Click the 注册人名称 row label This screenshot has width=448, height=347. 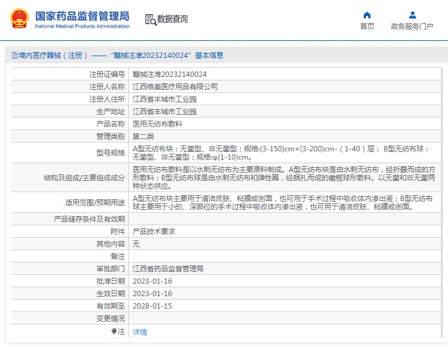pyautogui.click(x=107, y=87)
